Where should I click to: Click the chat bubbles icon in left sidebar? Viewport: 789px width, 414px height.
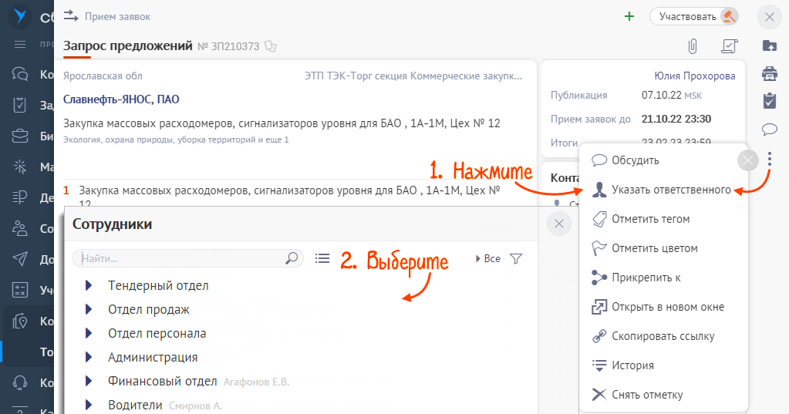19,75
